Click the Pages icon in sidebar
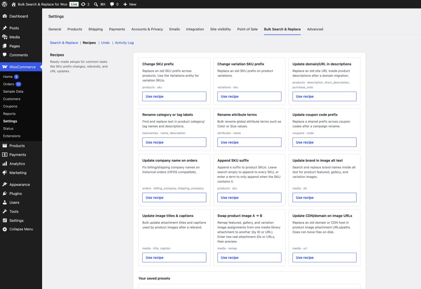The width and height of the screenshot is (421, 289). pyautogui.click(x=5, y=46)
